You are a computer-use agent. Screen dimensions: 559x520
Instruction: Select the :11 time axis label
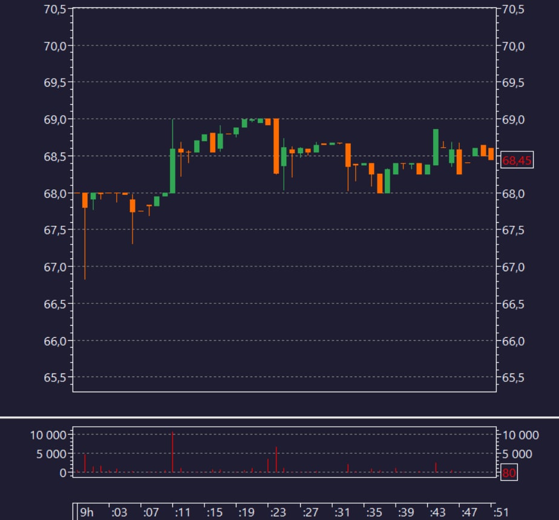183,512
